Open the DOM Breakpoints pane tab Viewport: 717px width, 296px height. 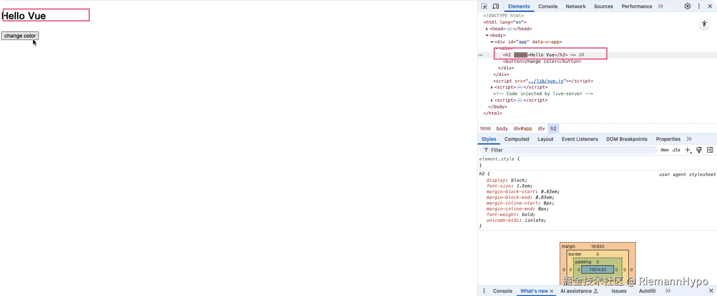click(x=627, y=139)
